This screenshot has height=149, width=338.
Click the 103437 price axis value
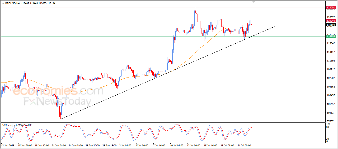coord(331,95)
